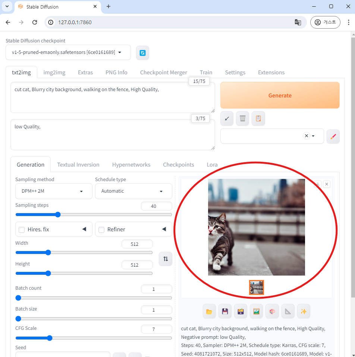The image size is (355, 357).
Task: Click the Batch size slider
Action: [94, 319]
